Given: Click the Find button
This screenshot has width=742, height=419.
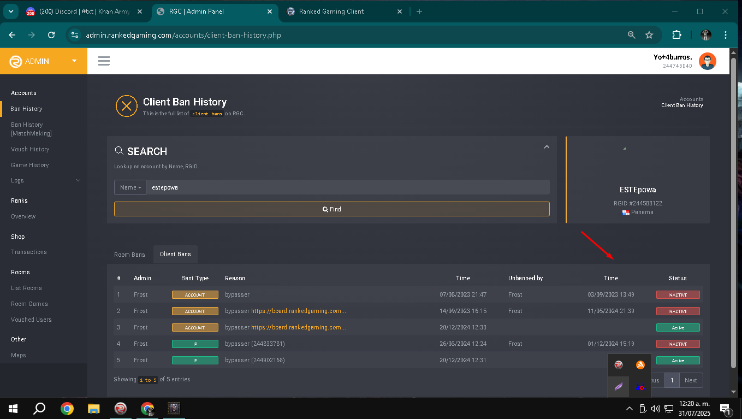Looking at the screenshot, I should [332, 209].
